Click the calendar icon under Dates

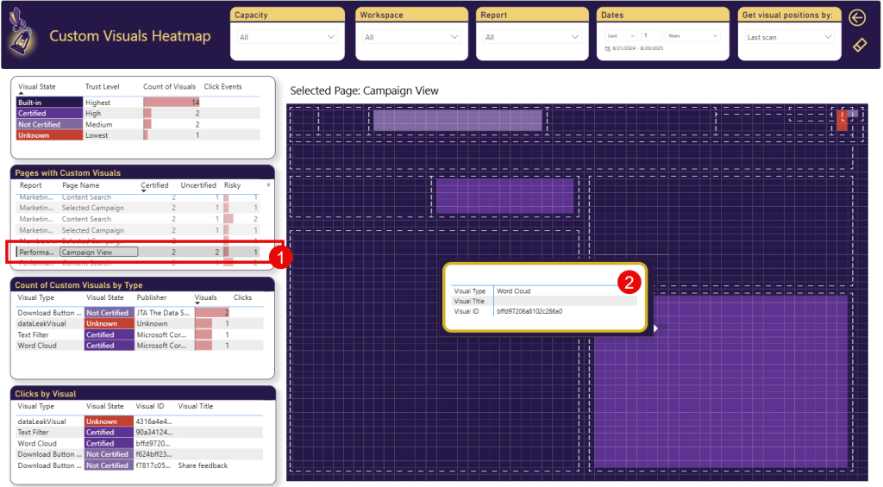[607, 49]
